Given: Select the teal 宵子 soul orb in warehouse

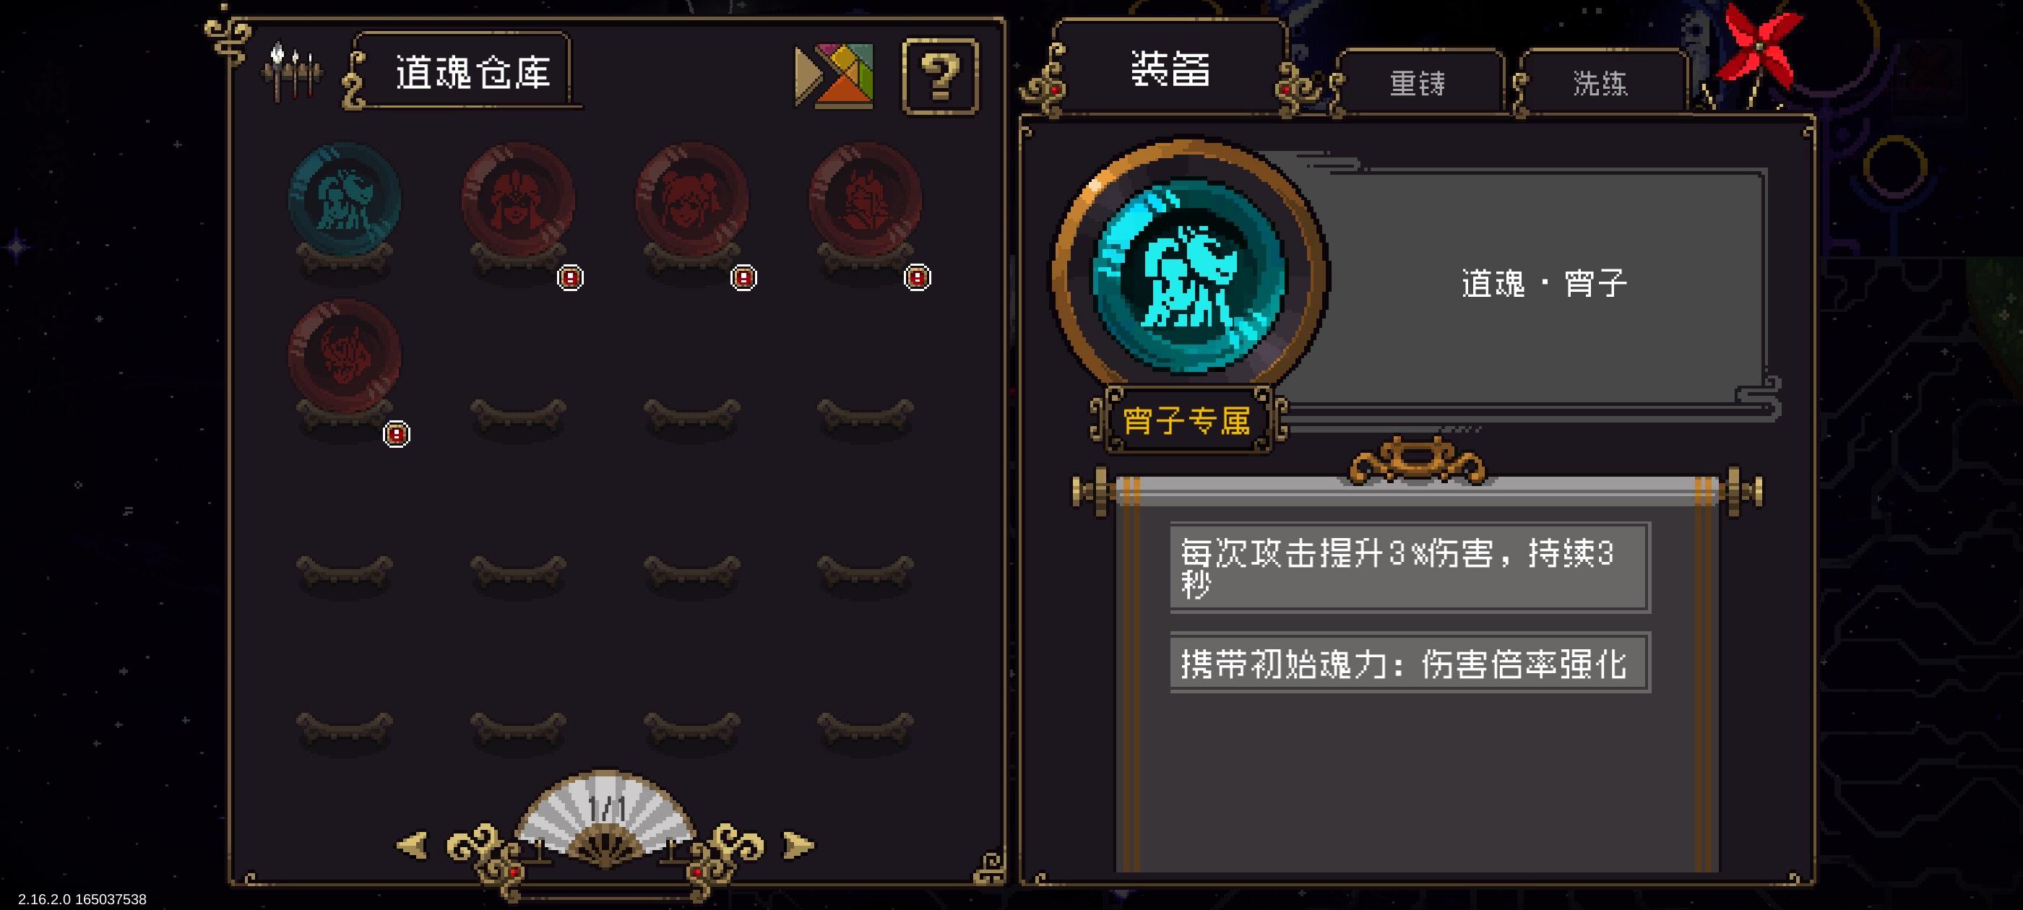Looking at the screenshot, I should point(345,199).
